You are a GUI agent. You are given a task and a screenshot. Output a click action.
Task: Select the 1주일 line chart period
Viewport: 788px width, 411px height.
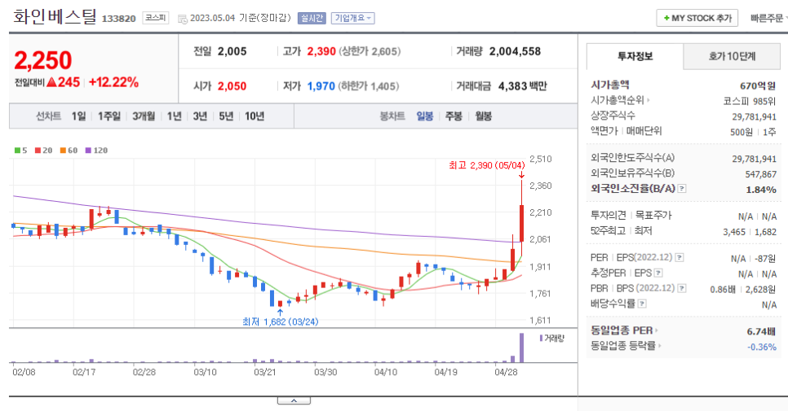(109, 116)
